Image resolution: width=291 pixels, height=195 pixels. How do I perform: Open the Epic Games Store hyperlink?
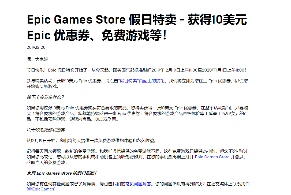click(x=212, y=157)
